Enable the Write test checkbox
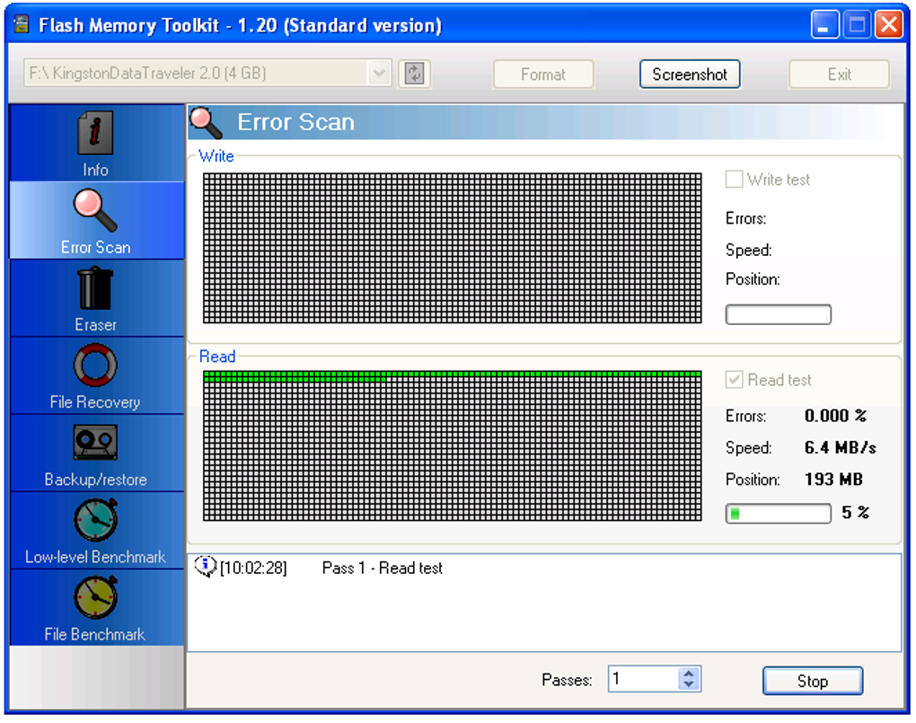The width and height of the screenshot is (916, 723). point(734,179)
